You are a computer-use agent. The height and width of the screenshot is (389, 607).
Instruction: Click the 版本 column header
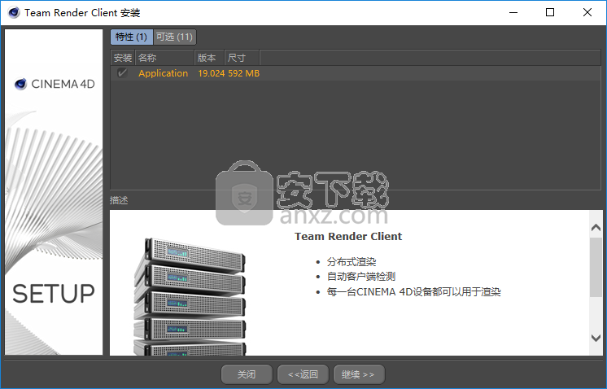[x=209, y=58]
